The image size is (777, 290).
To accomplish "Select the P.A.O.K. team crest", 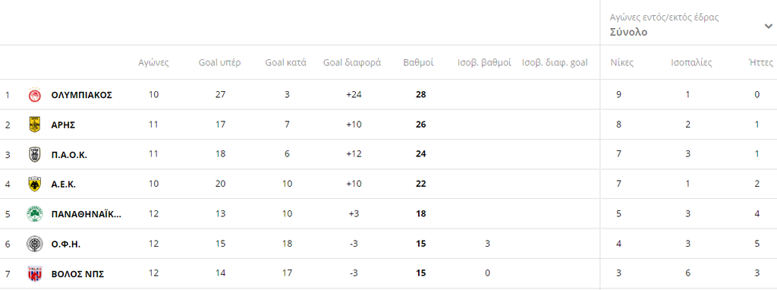I will (x=34, y=154).
